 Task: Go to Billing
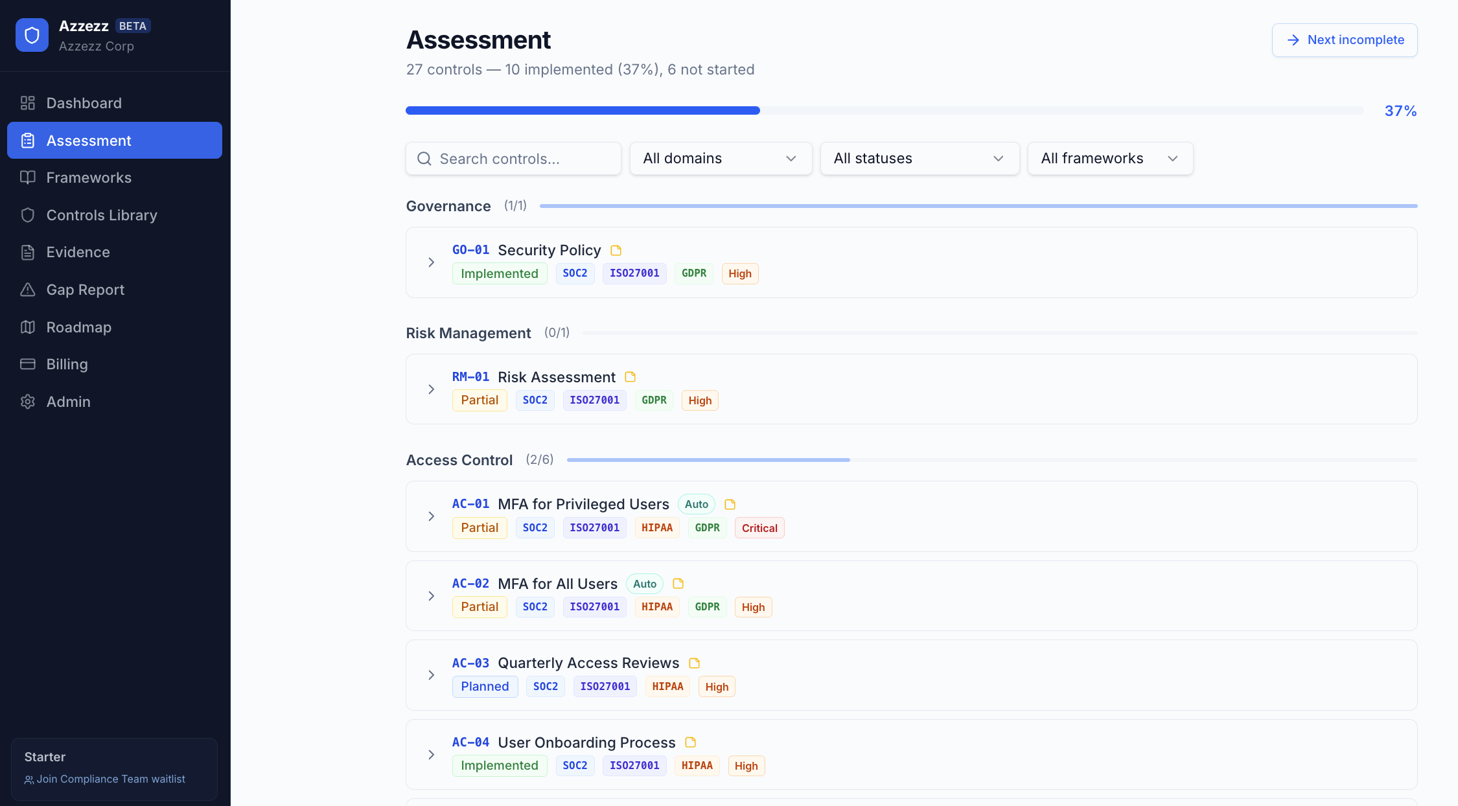tap(115, 364)
